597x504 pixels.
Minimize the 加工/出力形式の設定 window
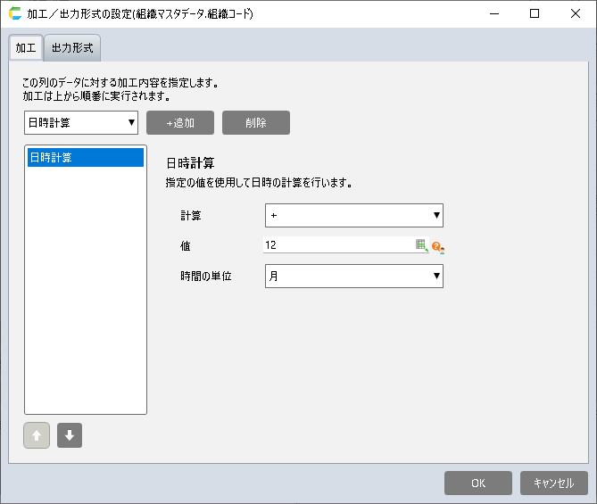[x=494, y=14]
